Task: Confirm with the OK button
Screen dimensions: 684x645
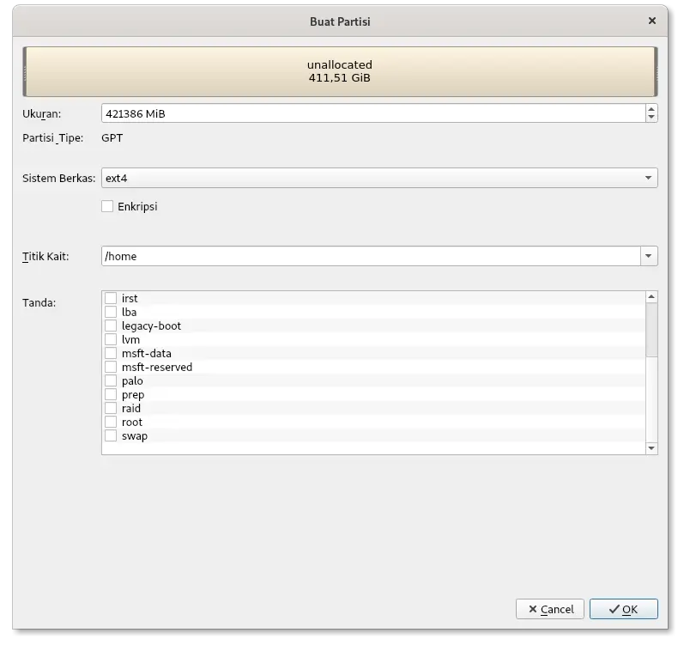Action: coord(623,609)
